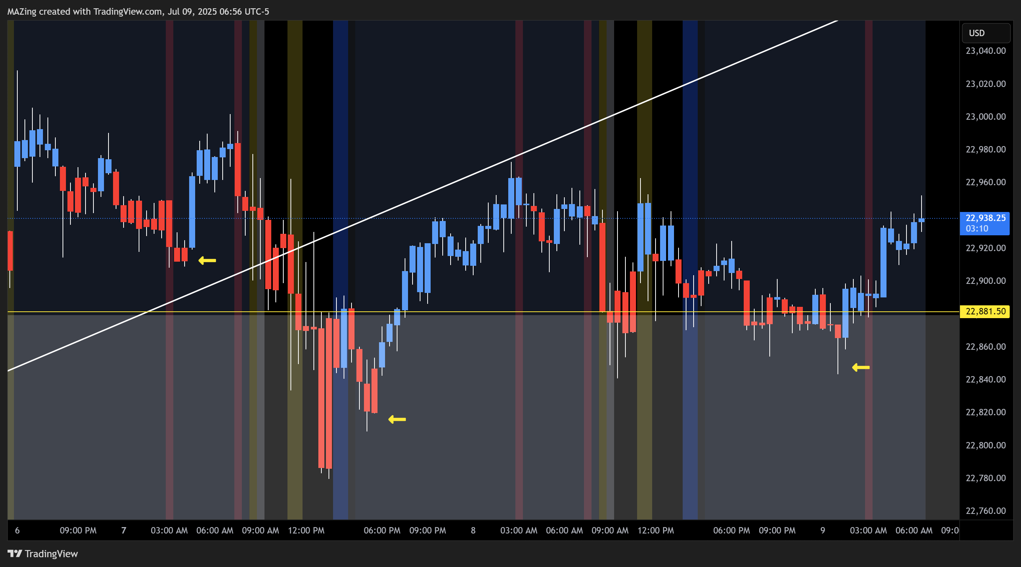Click the date label 8 on time axis
This screenshot has width=1021, height=567.
click(x=473, y=530)
